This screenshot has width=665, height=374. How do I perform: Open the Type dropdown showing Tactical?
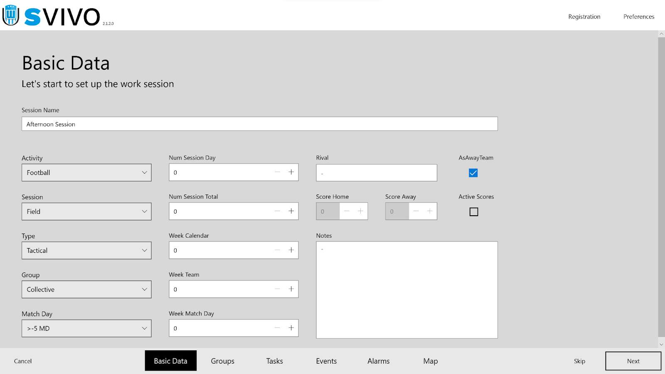point(86,251)
